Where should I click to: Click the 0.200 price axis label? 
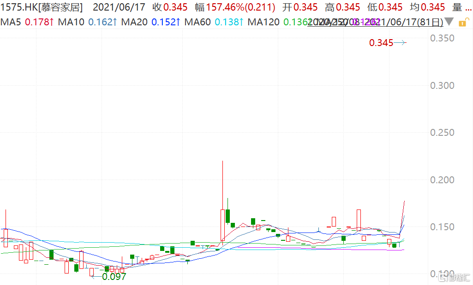click(x=442, y=180)
